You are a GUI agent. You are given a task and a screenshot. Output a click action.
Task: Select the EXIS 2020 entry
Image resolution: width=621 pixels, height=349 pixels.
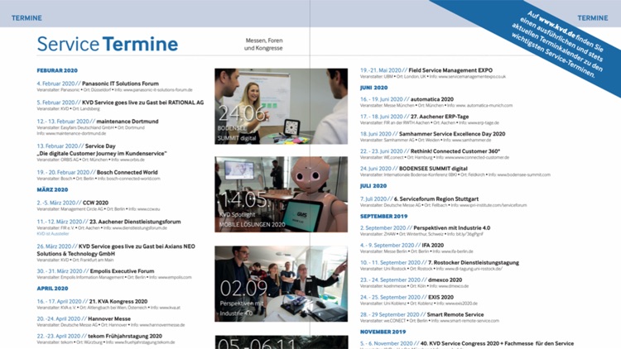pyautogui.click(x=419, y=300)
